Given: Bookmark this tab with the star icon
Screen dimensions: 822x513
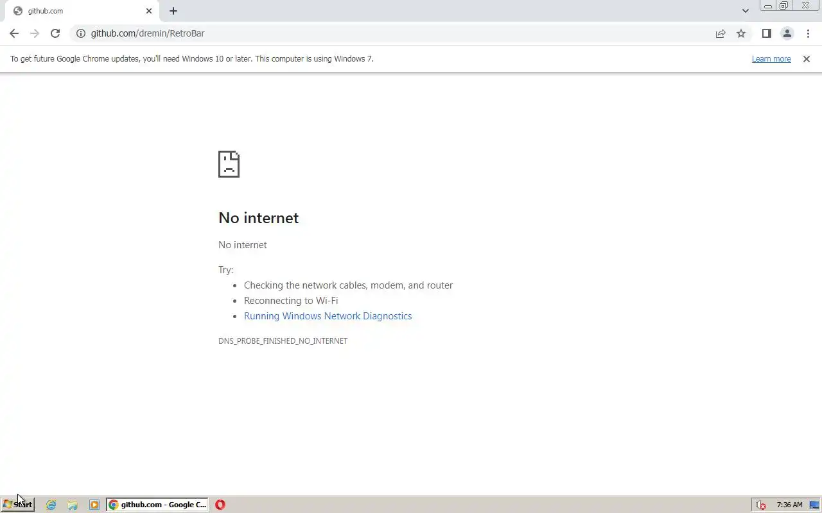Looking at the screenshot, I should click(741, 33).
